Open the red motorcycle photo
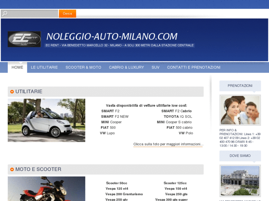Viewport: 269px width, 201px height. coord(47,189)
